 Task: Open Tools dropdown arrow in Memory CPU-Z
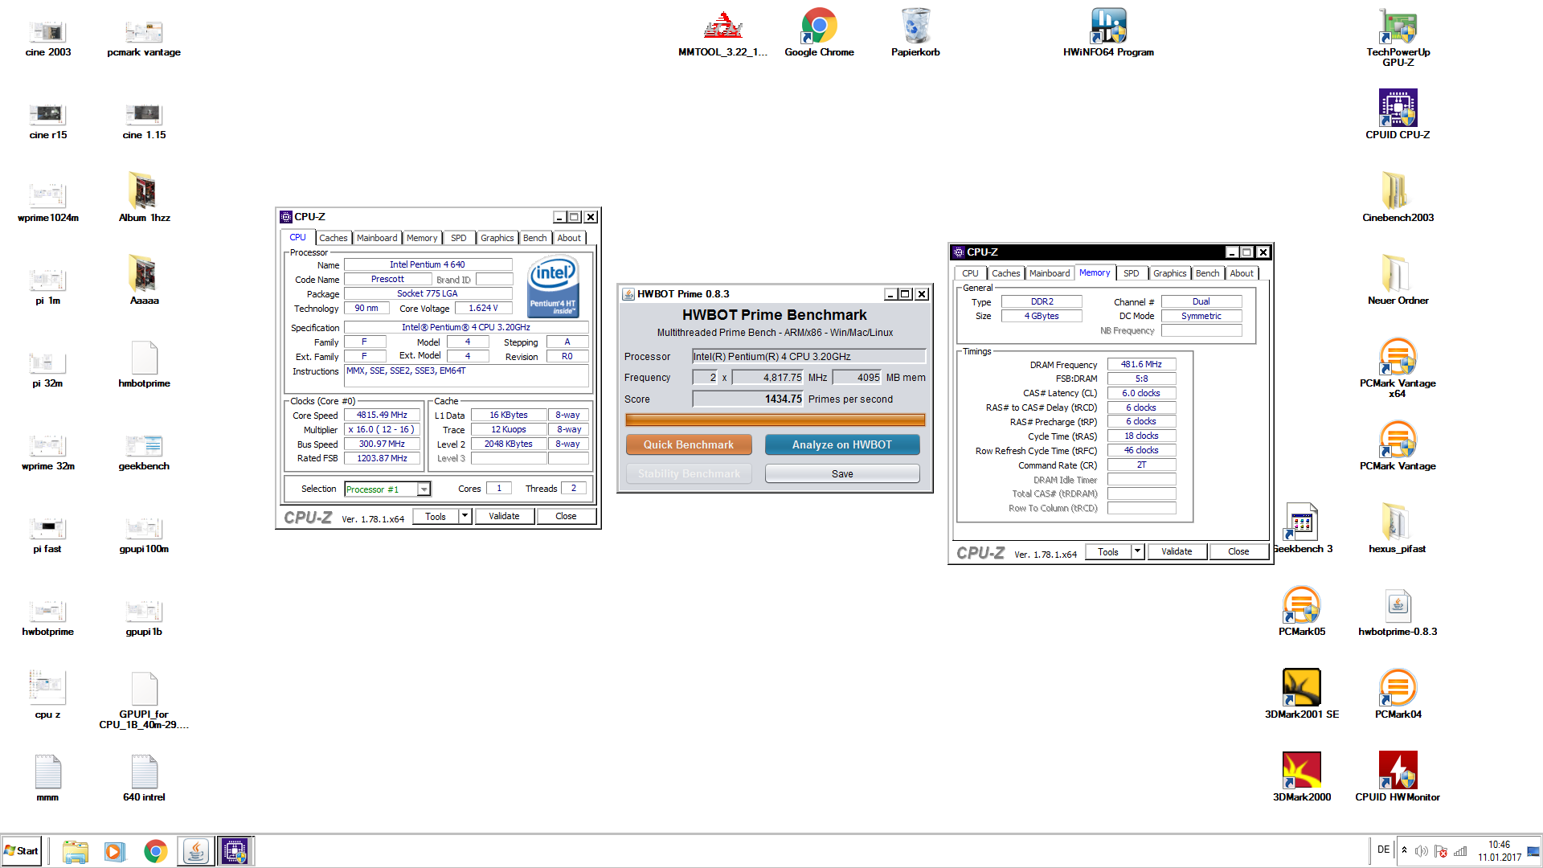point(1137,551)
